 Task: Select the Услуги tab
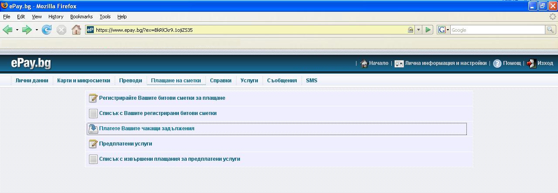[250, 81]
